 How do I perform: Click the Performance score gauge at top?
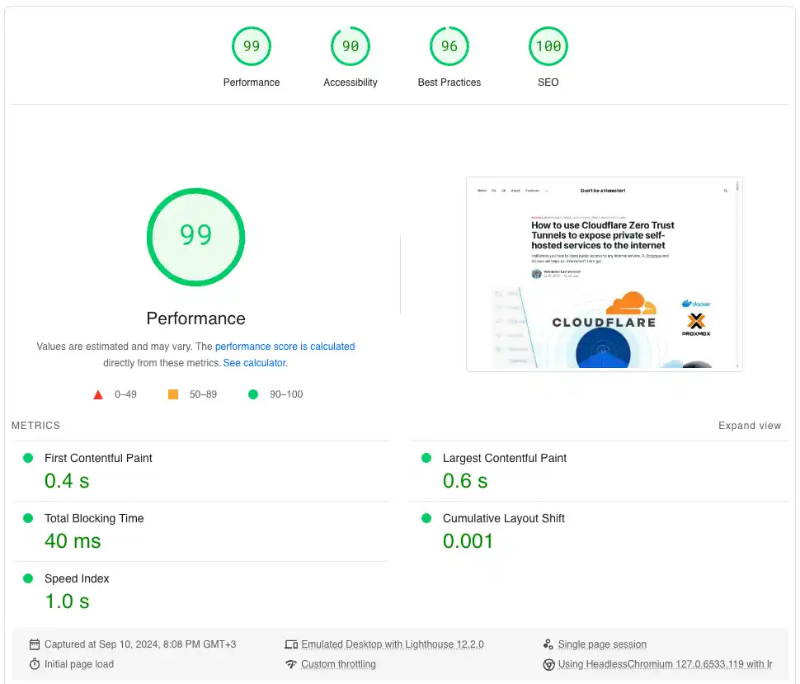[252, 47]
